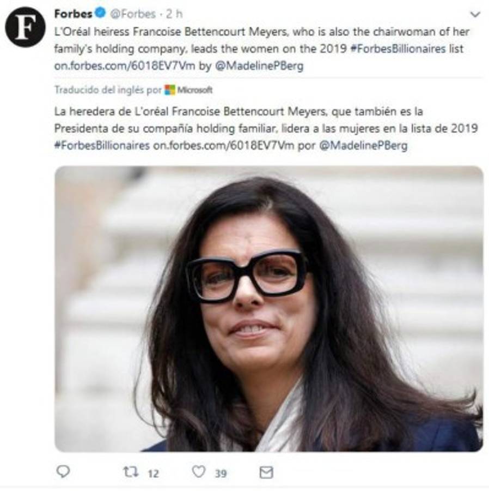Click the Forbes profile avatar logo

(26, 27)
